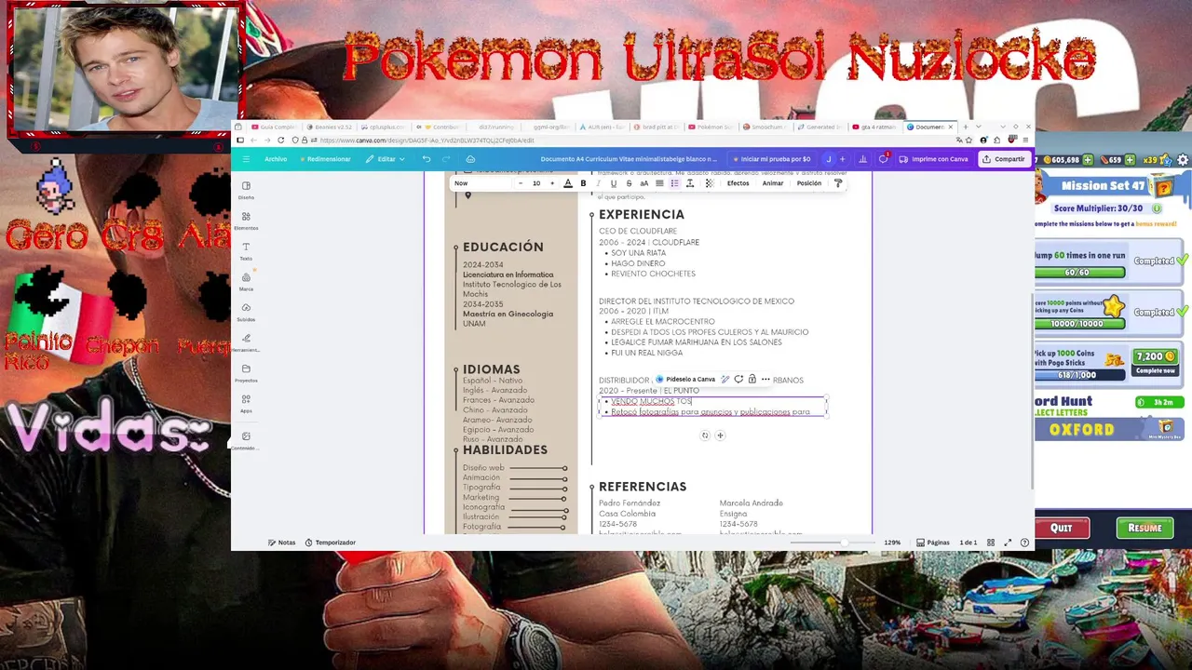Screen dimensions: 1192x670
Task: Open transparency control
Action: (x=709, y=183)
